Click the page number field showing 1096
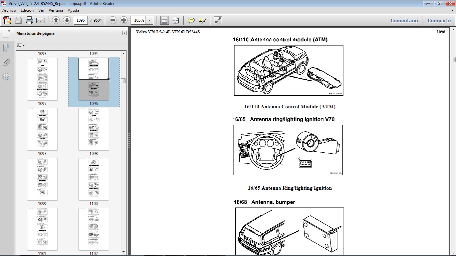The width and height of the screenshot is (456, 256). pos(80,20)
